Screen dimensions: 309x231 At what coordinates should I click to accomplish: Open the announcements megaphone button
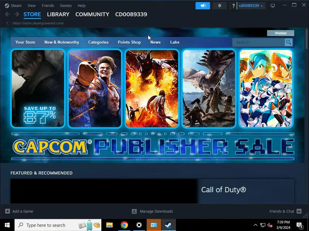(x=202, y=6)
